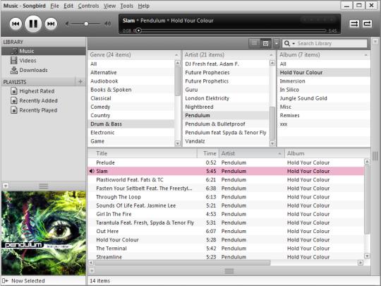Image resolution: width=381 pixels, height=286 pixels.
Task: Select the Through The Loop track
Action: pos(226,197)
